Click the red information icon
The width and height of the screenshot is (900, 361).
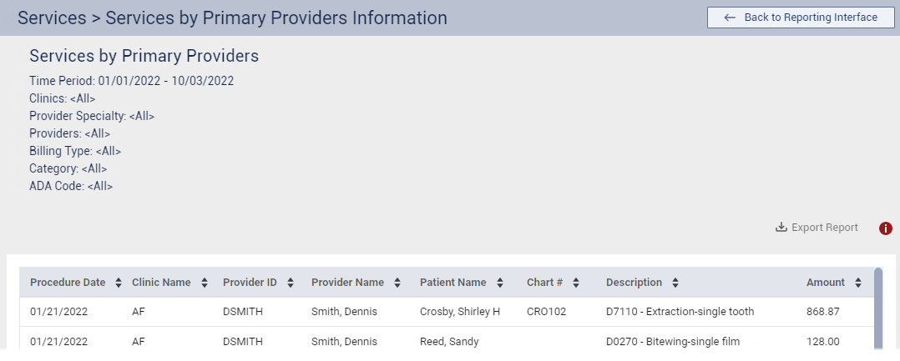click(x=886, y=228)
